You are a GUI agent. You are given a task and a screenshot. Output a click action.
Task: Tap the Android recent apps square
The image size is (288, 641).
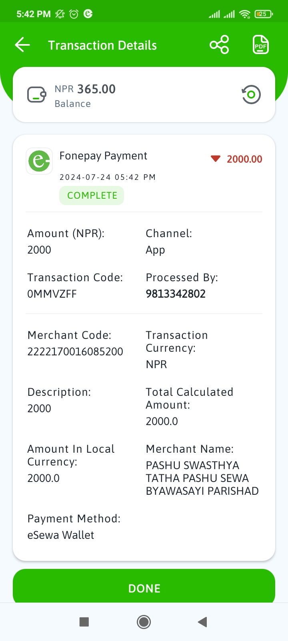click(84, 622)
